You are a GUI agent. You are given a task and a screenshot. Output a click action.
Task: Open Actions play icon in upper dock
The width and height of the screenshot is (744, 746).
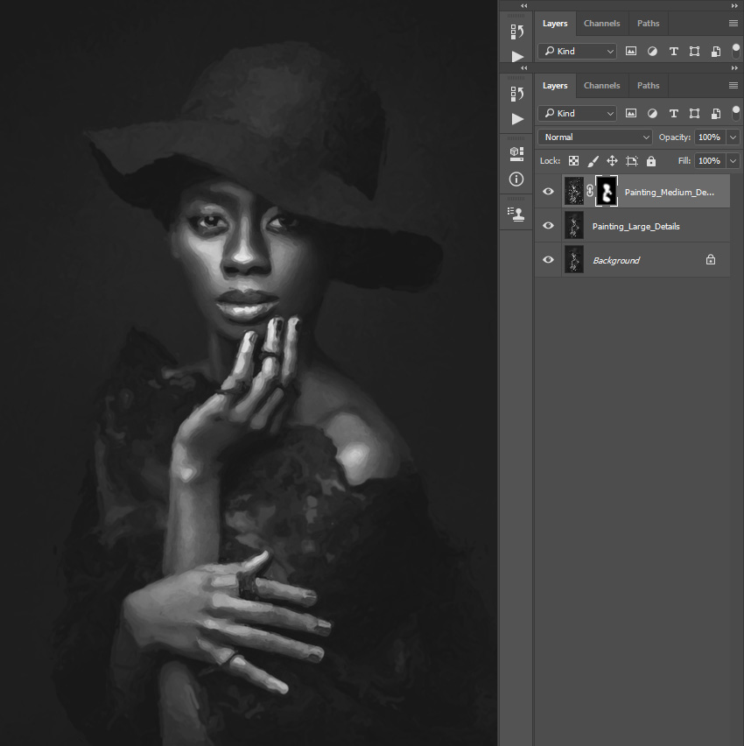pos(517,57)
